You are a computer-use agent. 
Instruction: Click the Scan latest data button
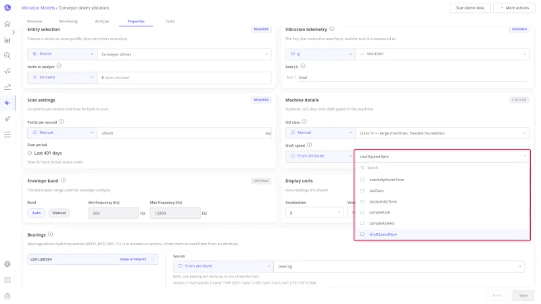coord(470,7)
